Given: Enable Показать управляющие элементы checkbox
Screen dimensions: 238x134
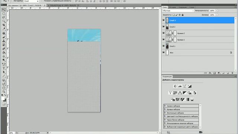Looking at the screenshot, I should pos(43,1).
